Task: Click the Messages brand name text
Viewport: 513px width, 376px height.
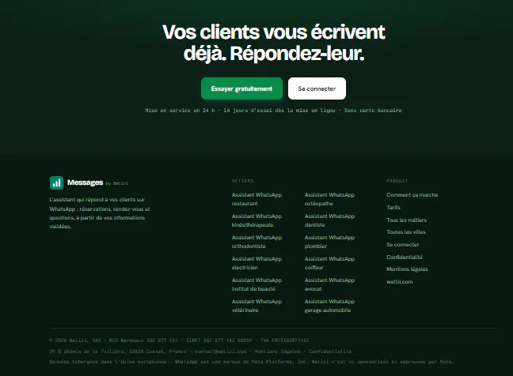Action: coord(85,182)
